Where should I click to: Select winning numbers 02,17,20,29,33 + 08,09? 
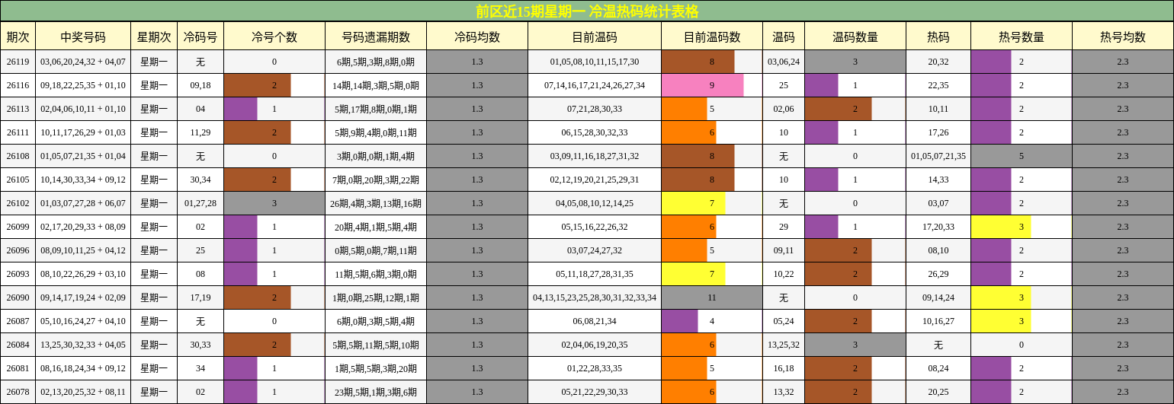[x=83, y=227]
